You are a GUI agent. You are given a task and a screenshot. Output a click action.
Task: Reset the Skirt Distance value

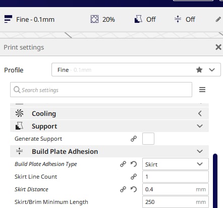coord(134,189)
